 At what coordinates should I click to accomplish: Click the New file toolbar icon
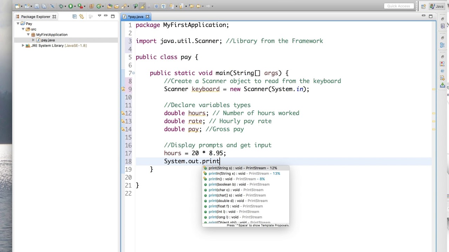pyautogui.click(x=17, y=6)
